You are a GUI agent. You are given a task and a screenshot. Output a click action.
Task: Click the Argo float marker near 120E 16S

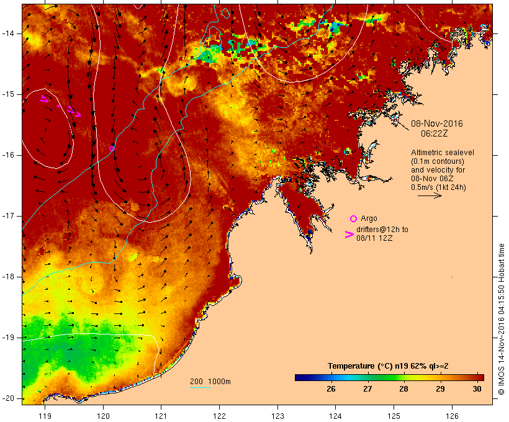click(x=112, y=149)
